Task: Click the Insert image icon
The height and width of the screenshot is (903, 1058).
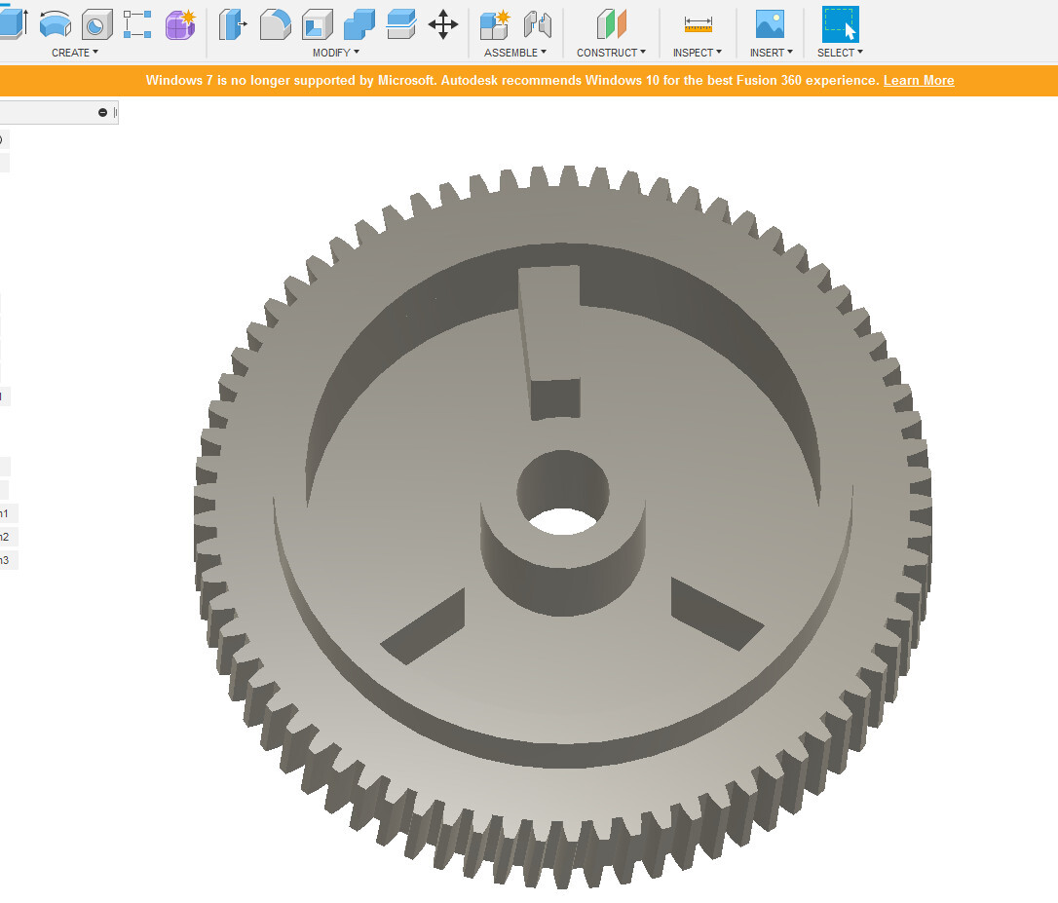Action: coord(770,24)
